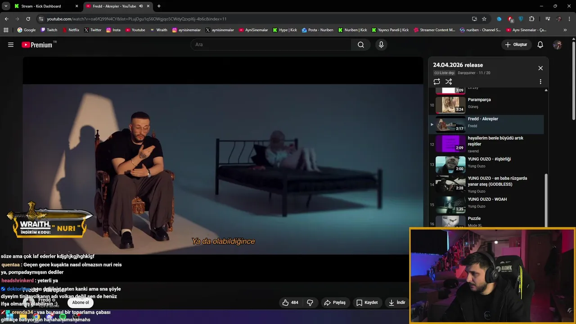
Task: Open tab search dropdown arrow
Action: click(x=6, y=6)
